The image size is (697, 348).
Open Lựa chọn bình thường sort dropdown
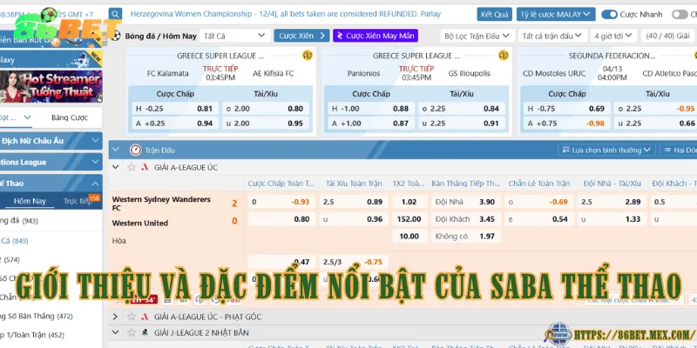(606, 150)
